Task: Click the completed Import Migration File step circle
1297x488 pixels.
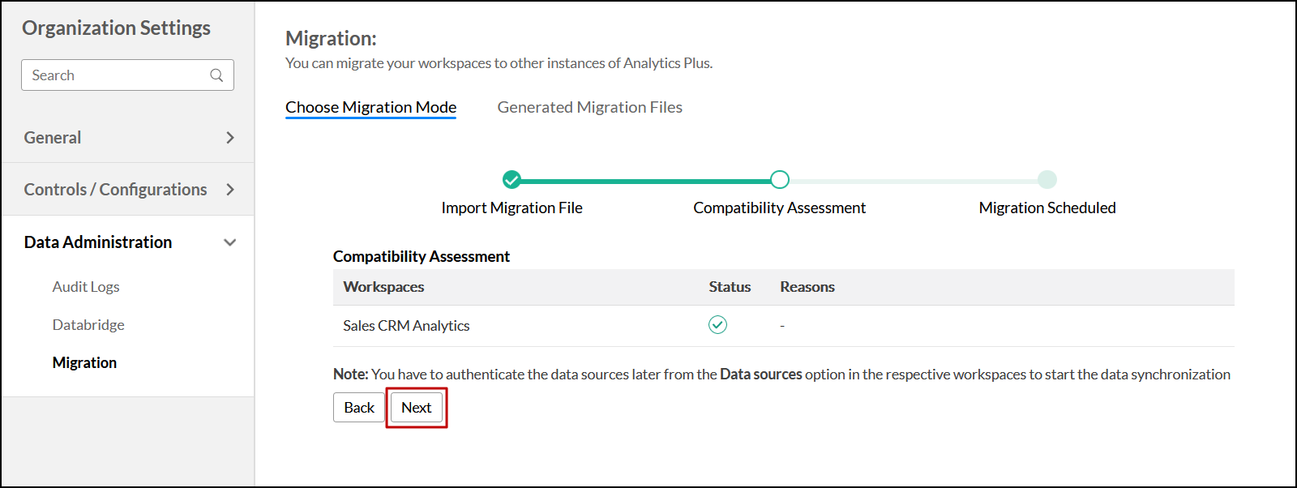Action: tap(512, 179)
